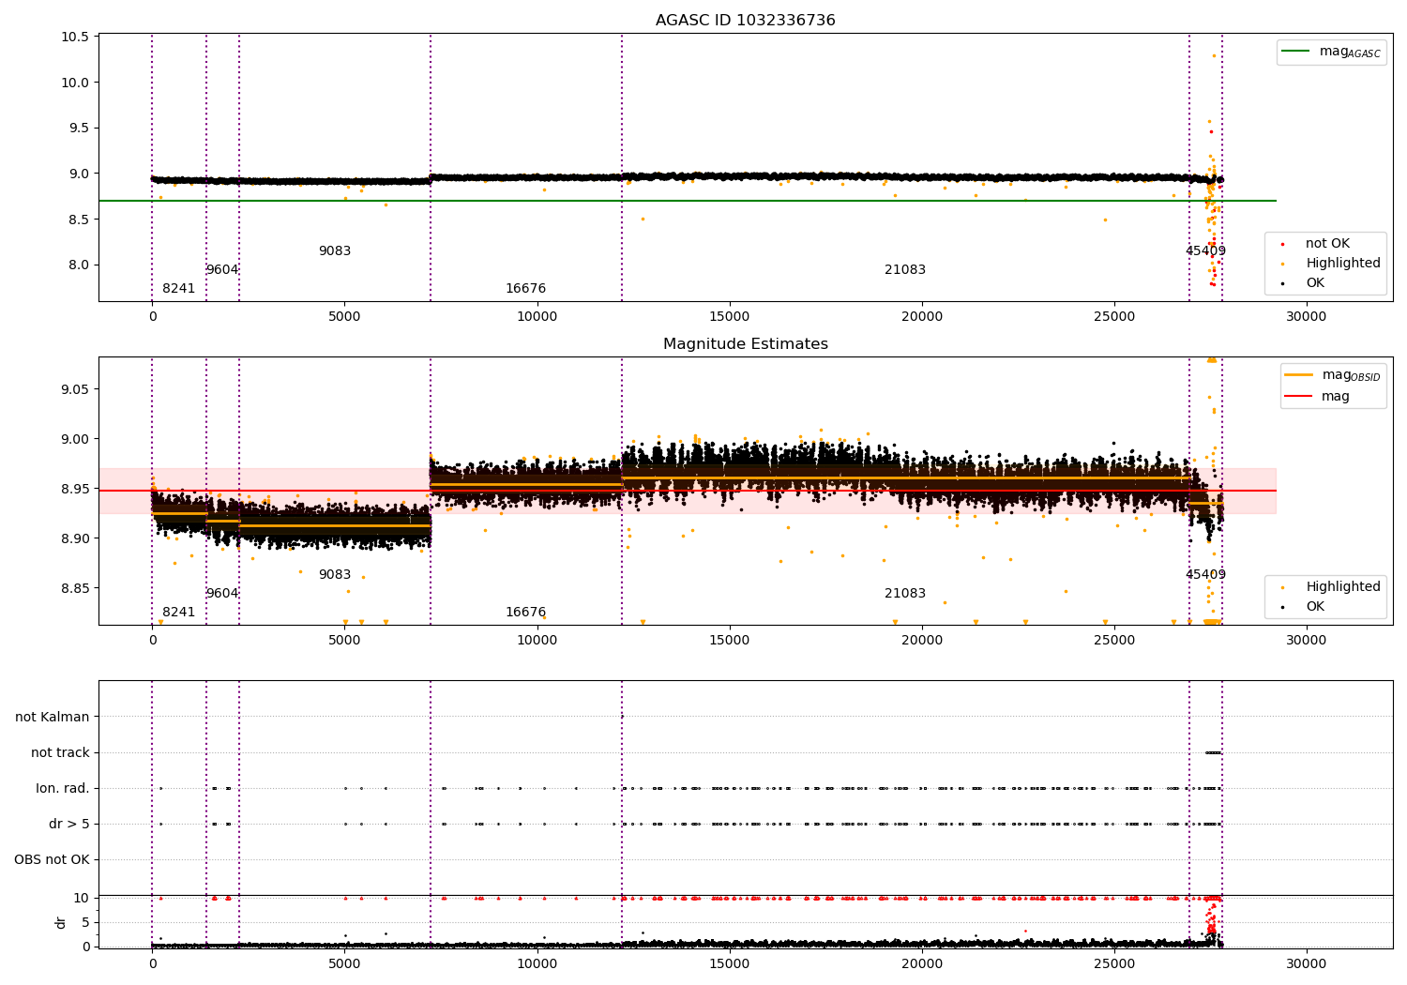This screenshot has height=985, width=1407.
Task: Click the 'dr > 5' axis label
Action: point(69,824)
